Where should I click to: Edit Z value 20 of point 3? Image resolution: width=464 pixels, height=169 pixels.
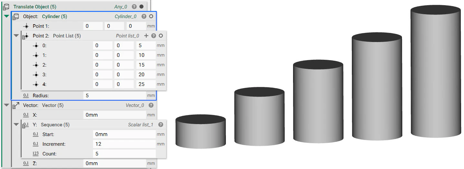(146, 75)
